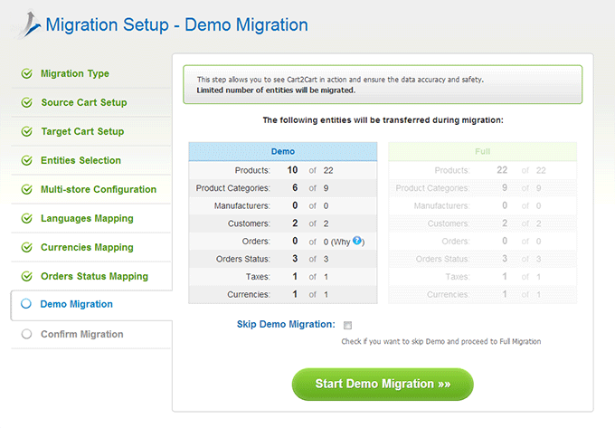Screen dimensions: 615x428
Task: Click the Languages Mapping checkmark icon
Action: point(26,218)
